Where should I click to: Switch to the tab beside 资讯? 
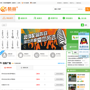(x=75, y=52)
